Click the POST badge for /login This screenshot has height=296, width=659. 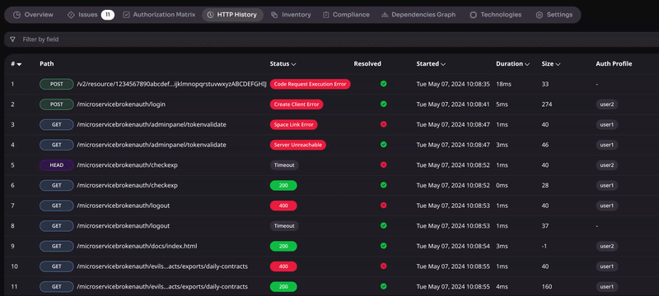(57, 104)
